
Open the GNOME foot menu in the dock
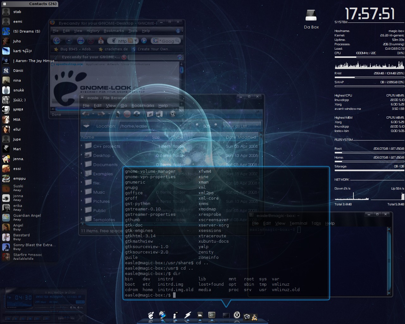coord(151,315)
